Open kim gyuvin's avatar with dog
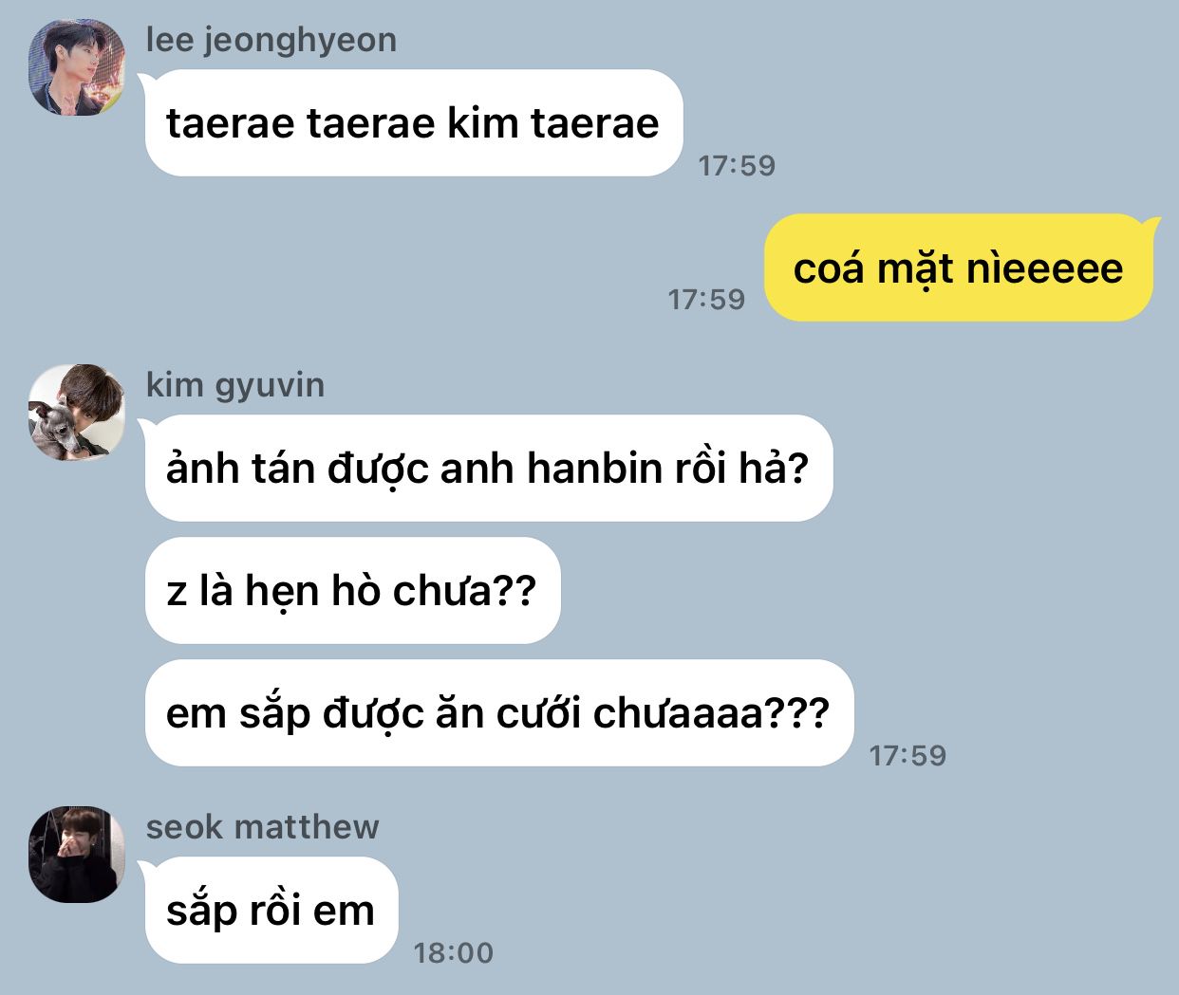The height and width of the screenshot is (995, 1179). (x=77, y=413)
